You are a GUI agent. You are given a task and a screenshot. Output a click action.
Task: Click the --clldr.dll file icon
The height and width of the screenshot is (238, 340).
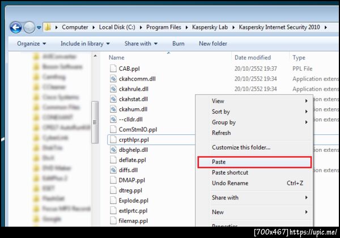click(x=113, y=119)
